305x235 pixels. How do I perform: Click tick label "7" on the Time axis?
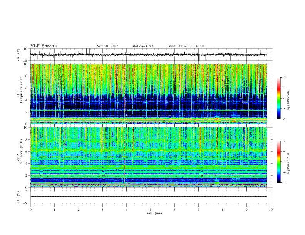[x=199, y=210]
